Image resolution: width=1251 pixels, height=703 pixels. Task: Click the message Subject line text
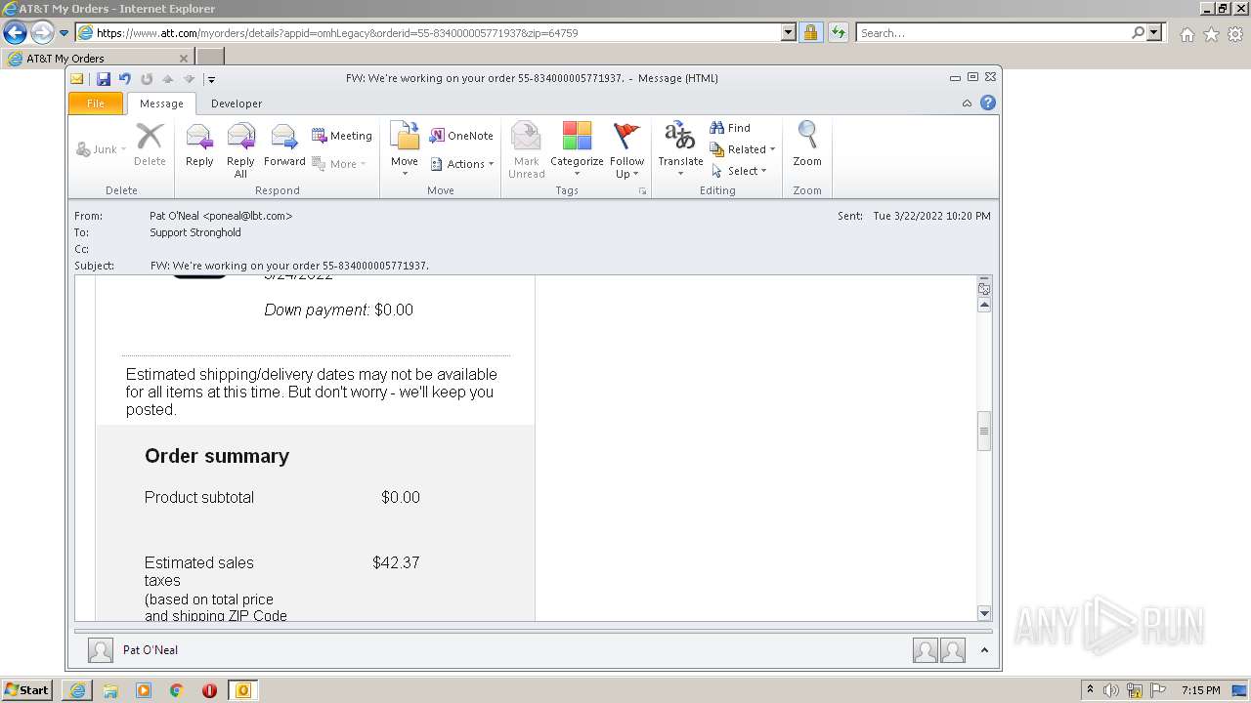289,266
